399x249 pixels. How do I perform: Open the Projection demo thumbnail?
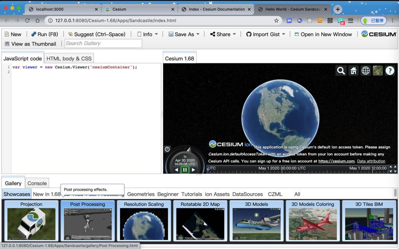pyautogui.click(x=31, y=221)
